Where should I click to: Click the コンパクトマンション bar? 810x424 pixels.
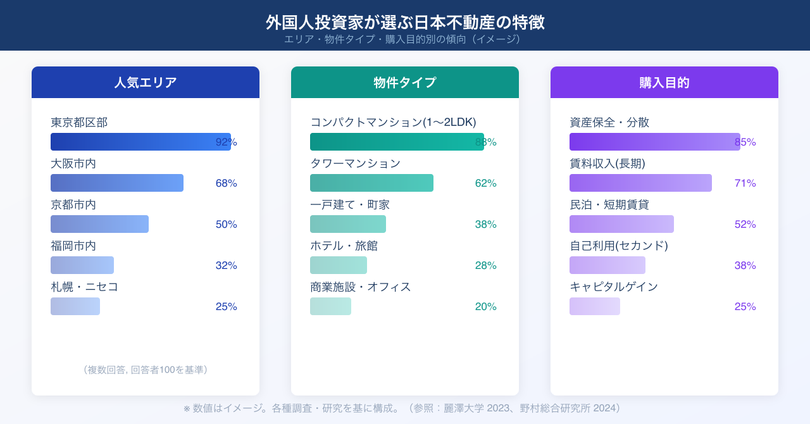(397, 142)
